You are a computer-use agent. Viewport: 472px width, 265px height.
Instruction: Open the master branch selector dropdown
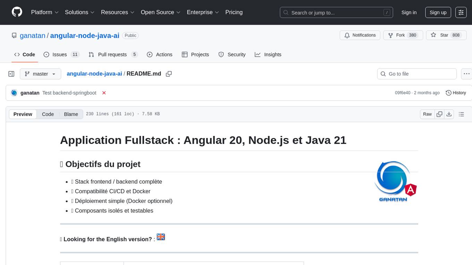coord(40,74)
